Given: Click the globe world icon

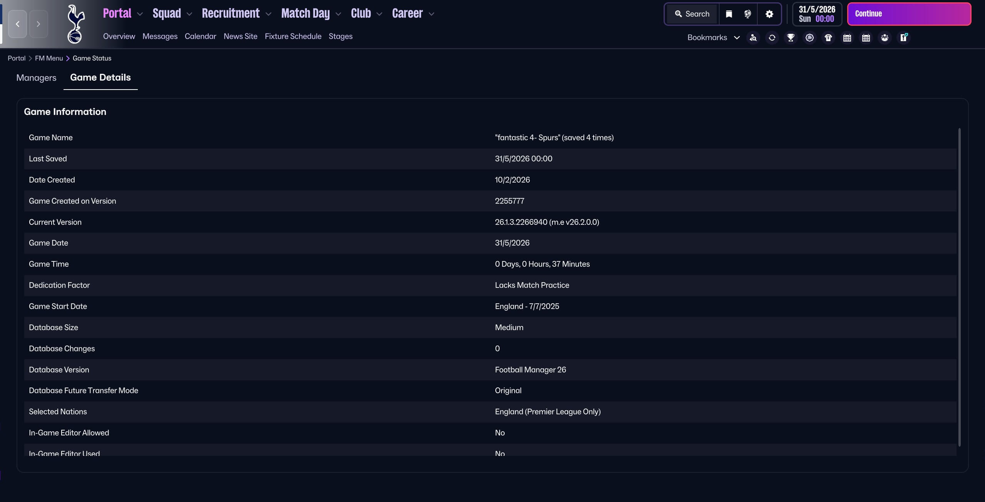Looking at the screenshot, I should (x=748, y=14).
